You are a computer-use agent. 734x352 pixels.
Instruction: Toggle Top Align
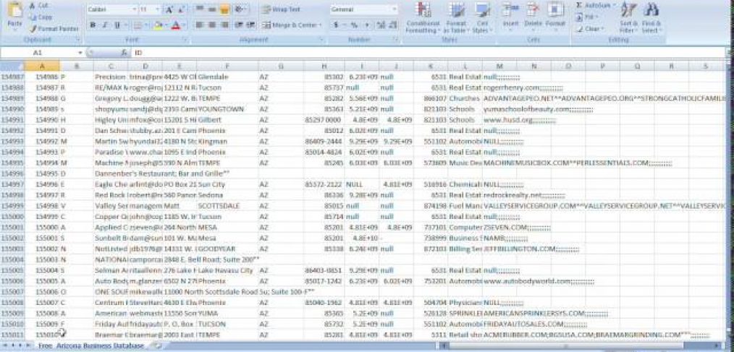pos(199,9)
